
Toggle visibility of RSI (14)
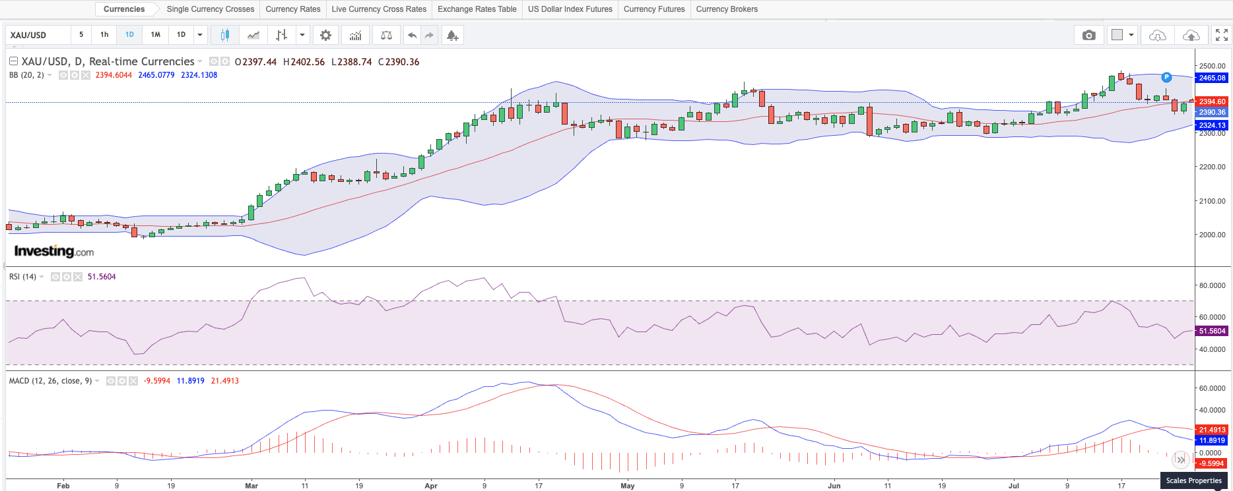(x=55, y=277)
